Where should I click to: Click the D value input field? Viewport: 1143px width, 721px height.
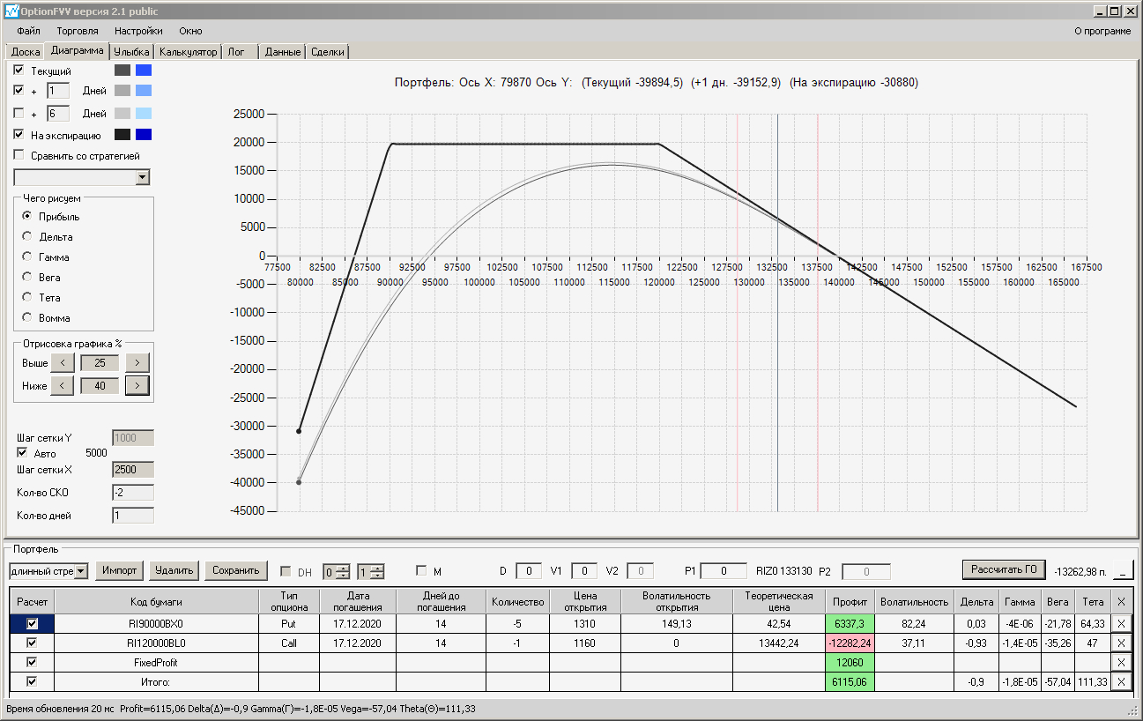[529, 571]
